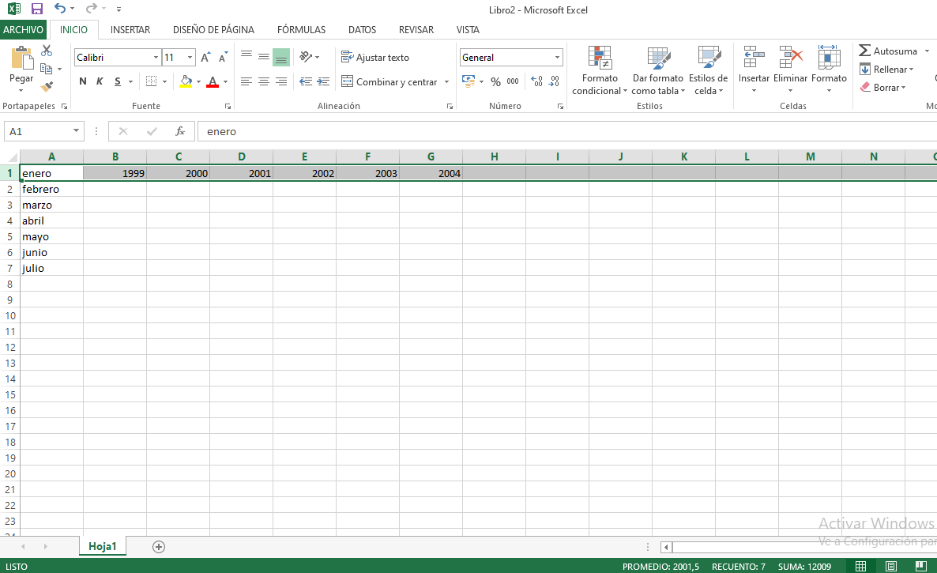Save the workbook with the floppy disk icon

click(x=37, y=9)
